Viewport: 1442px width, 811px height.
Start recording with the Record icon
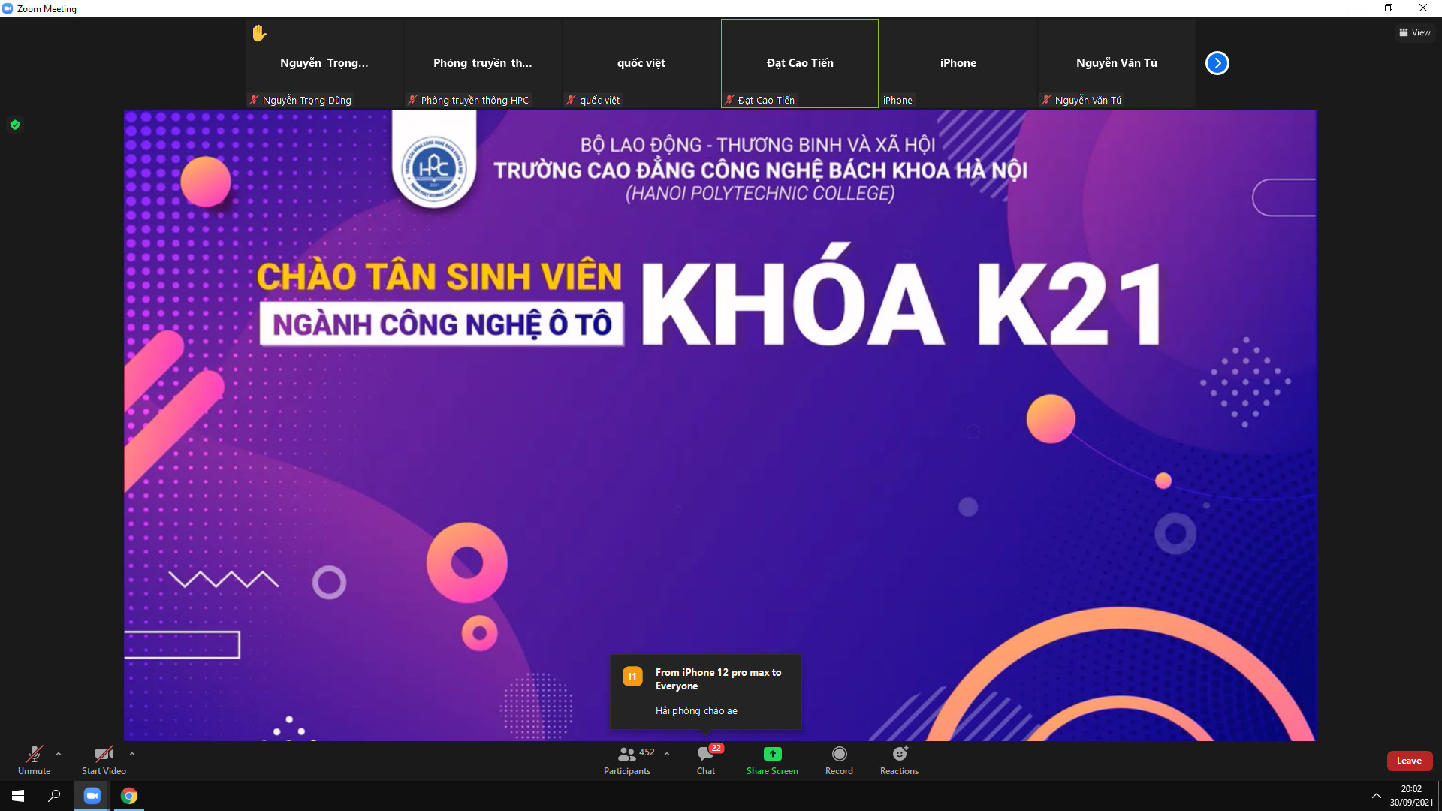[x=839, y=754]
